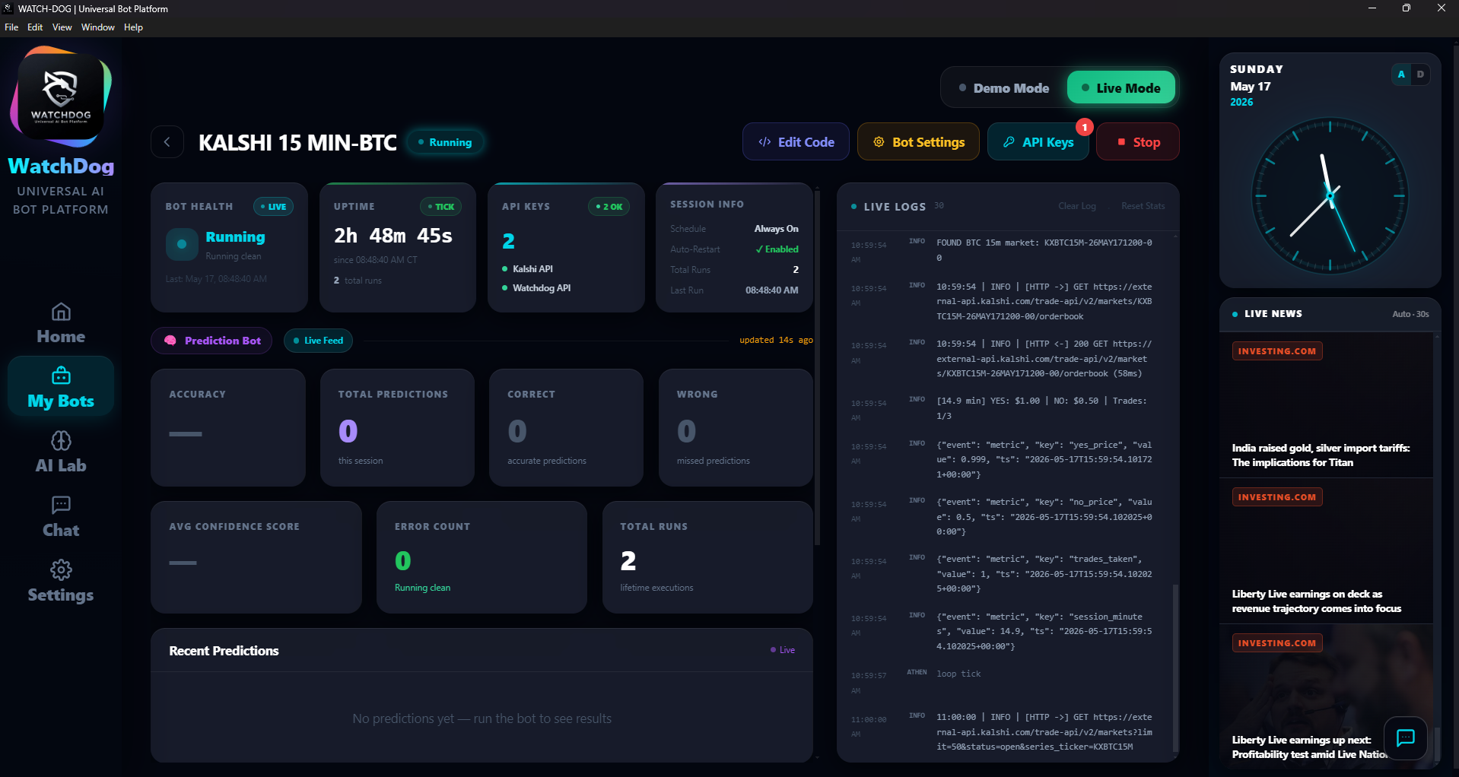The image size is (1459, 777).
Task: Click the Error Count card
Action: pos(482,557)
